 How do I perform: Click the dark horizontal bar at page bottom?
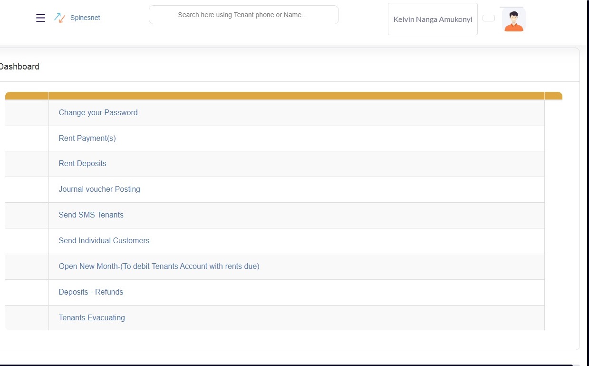285,365
